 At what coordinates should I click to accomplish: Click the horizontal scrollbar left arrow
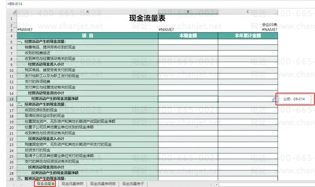(x=217, y=184)
